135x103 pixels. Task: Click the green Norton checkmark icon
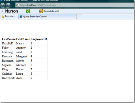tap(28, 11)
